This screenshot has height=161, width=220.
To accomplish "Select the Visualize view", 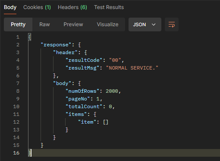I will tap(107, 24).
